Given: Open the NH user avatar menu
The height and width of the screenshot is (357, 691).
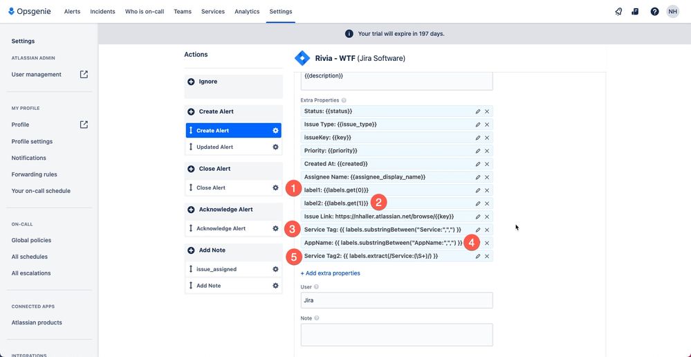Looking at the screenshot, I should (x=672, y=12).
